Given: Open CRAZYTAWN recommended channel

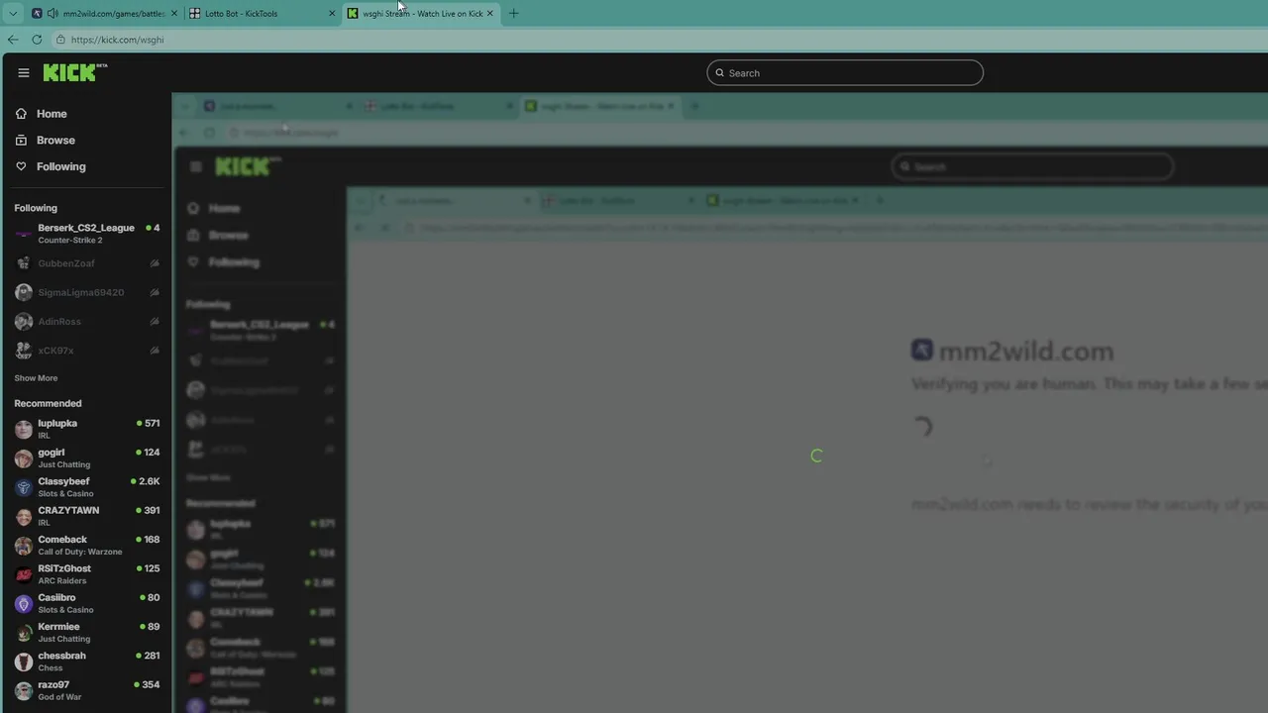Looking at the screenshot, I should (87, 516).
